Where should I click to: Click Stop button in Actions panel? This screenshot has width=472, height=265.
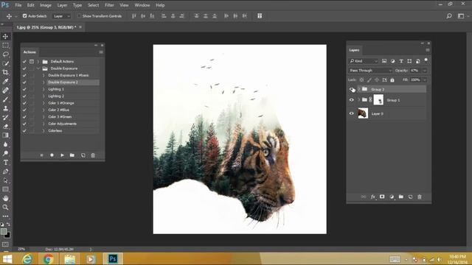(41, 155)
